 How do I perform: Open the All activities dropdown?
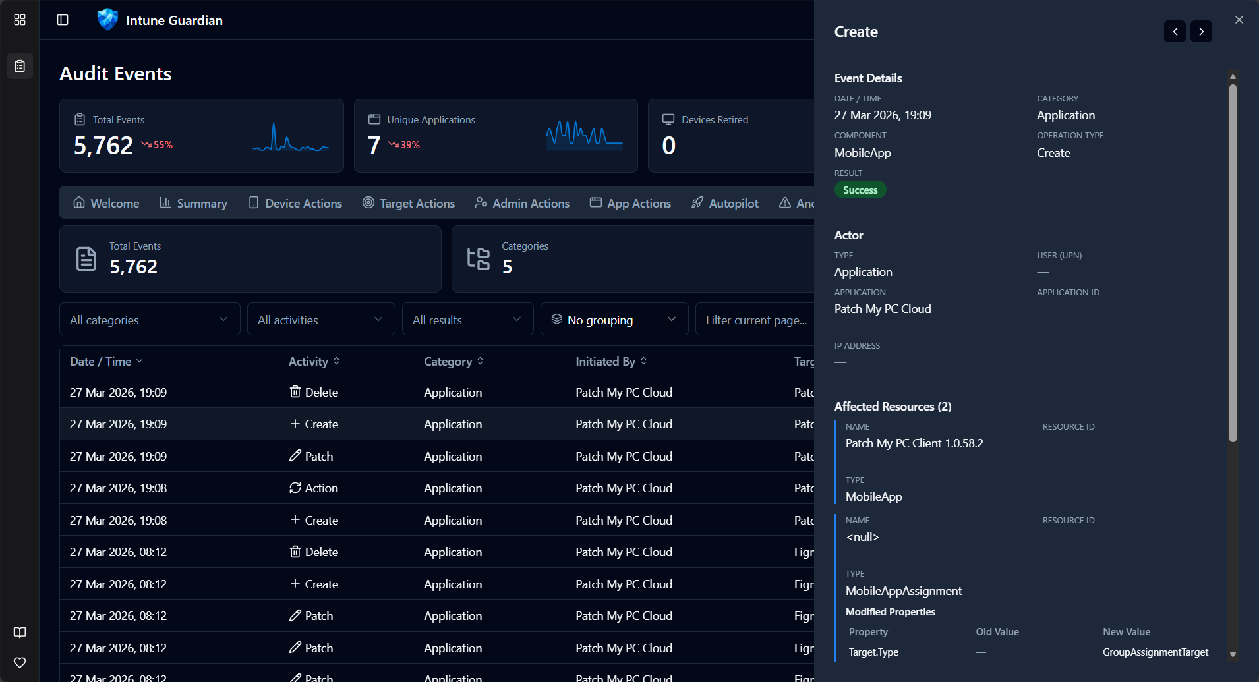pyautogui.click(x=321, y=320)
